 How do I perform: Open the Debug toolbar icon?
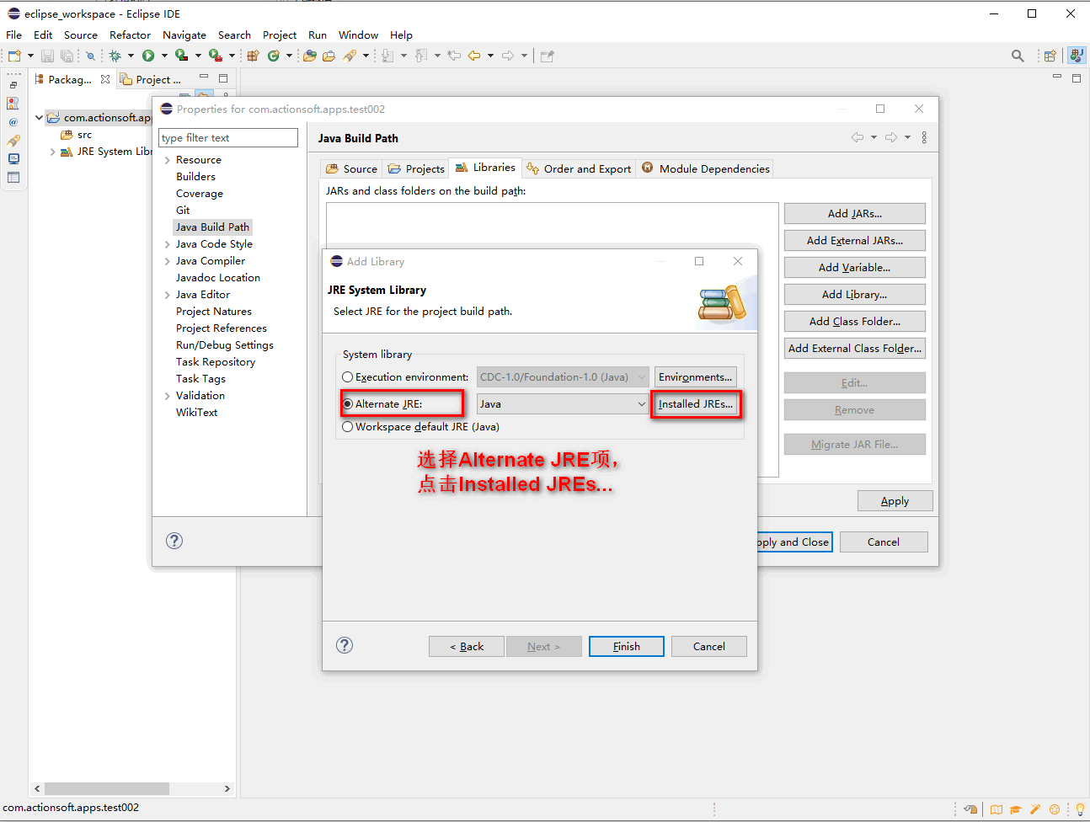(x=116, y=56)
